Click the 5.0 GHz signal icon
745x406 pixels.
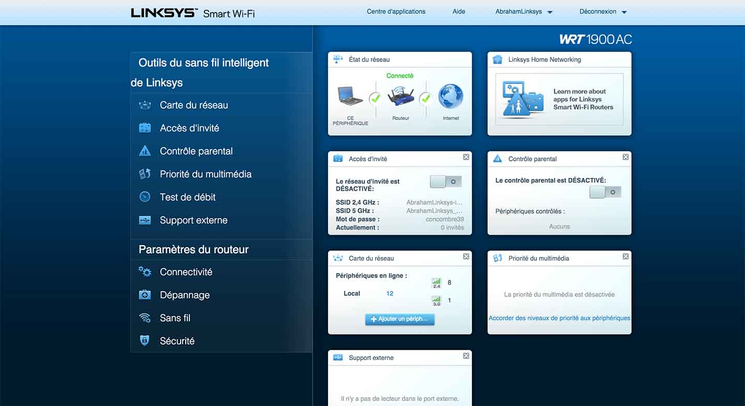click(x=436, y=300)
